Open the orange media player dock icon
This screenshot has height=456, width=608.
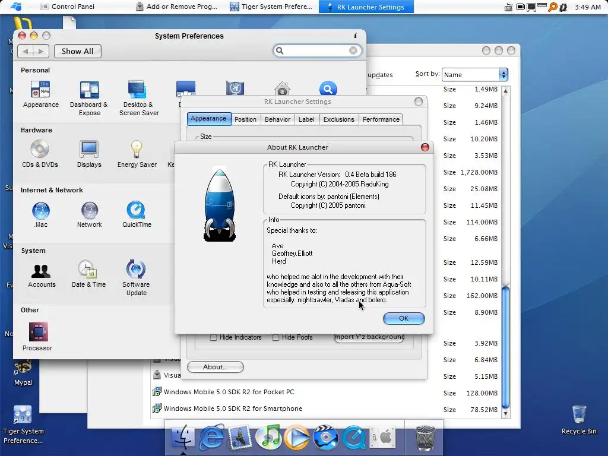(297, 438)
